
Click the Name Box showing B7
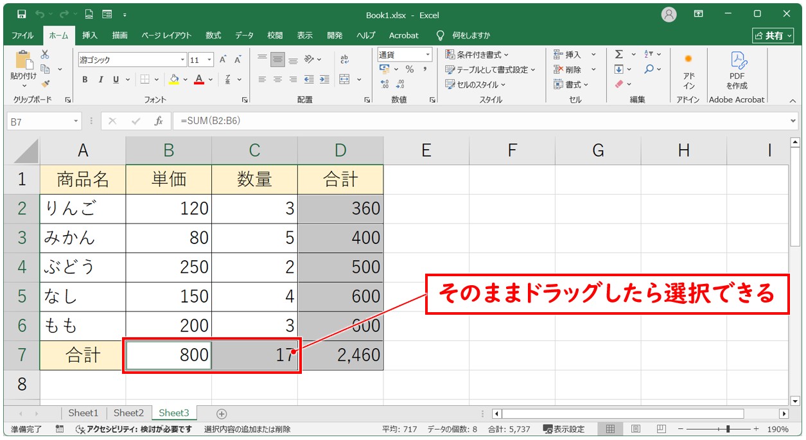click(39, 121)
